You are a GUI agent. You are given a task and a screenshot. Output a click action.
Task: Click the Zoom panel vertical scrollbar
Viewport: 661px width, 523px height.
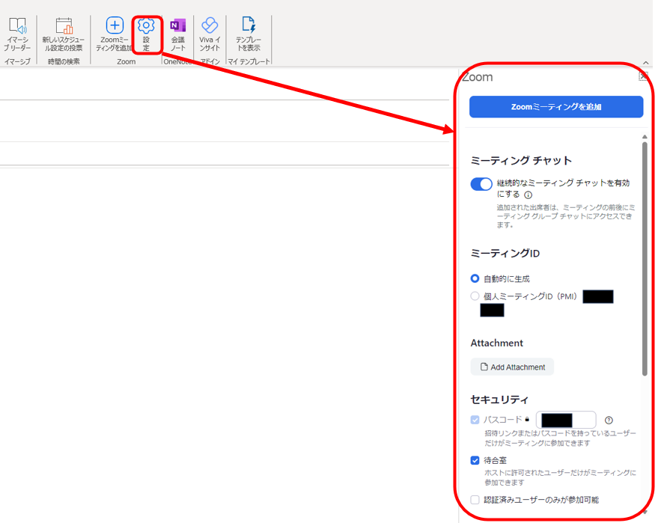[645, 259]
